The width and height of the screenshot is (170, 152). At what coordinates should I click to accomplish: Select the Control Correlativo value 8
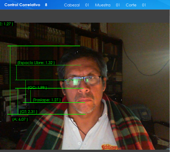(46, 5)
